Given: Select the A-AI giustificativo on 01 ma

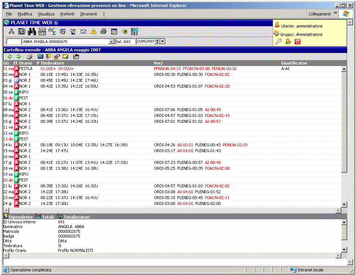Looking at the screenshot, I should coord(286,69).
